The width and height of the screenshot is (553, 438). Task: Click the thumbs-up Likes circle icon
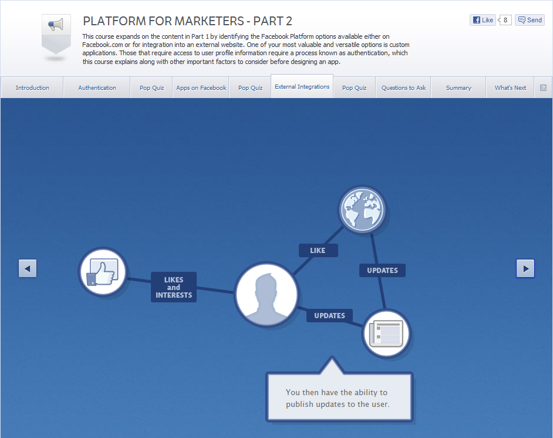pos(103,271)
